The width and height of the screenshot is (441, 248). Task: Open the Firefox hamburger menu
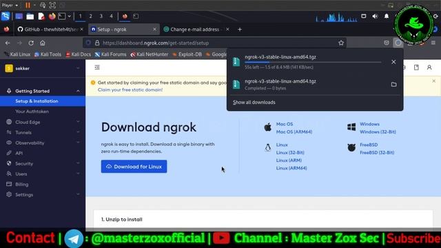pos(433,43)
